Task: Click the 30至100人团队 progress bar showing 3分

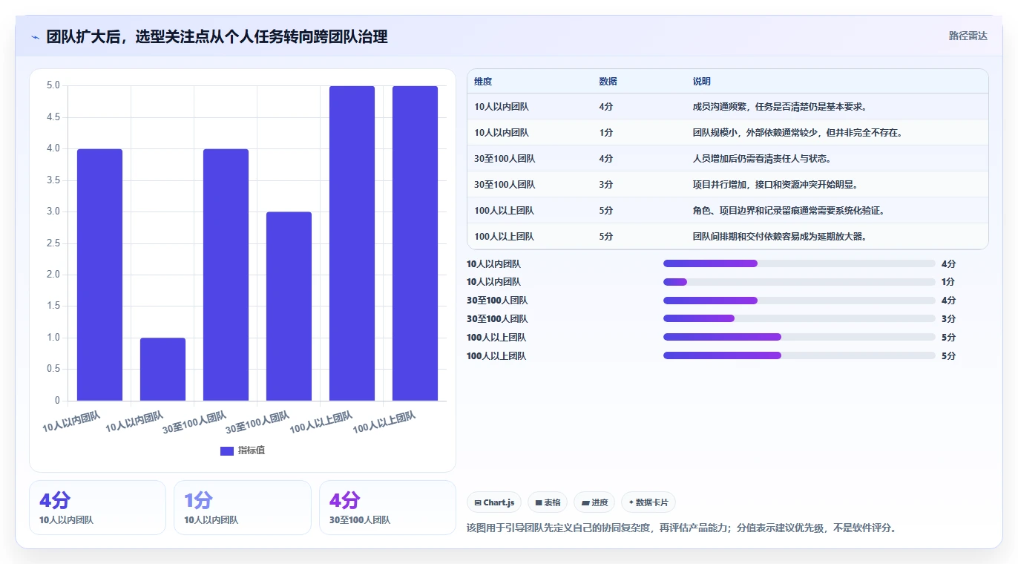Action: click(799, 319)
